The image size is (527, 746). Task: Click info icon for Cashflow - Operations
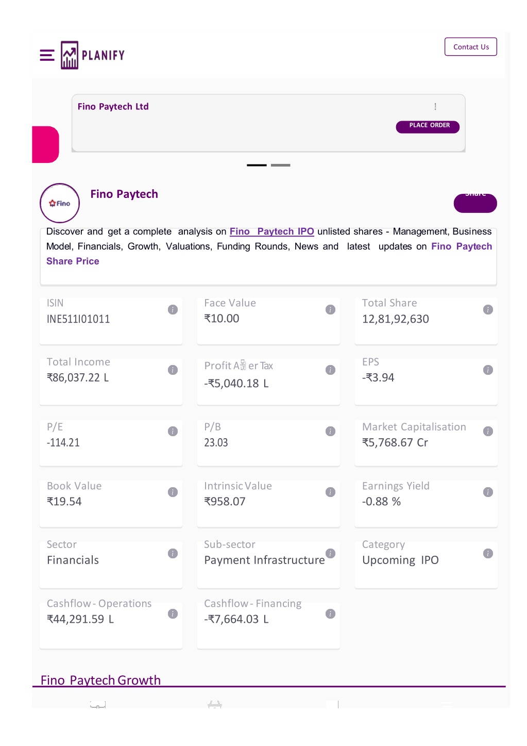click(x=173, y=614)
